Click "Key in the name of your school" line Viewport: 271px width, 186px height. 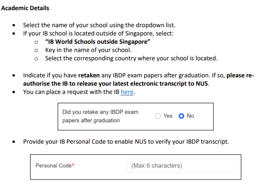pyautogui.click(x=88, y=50)
